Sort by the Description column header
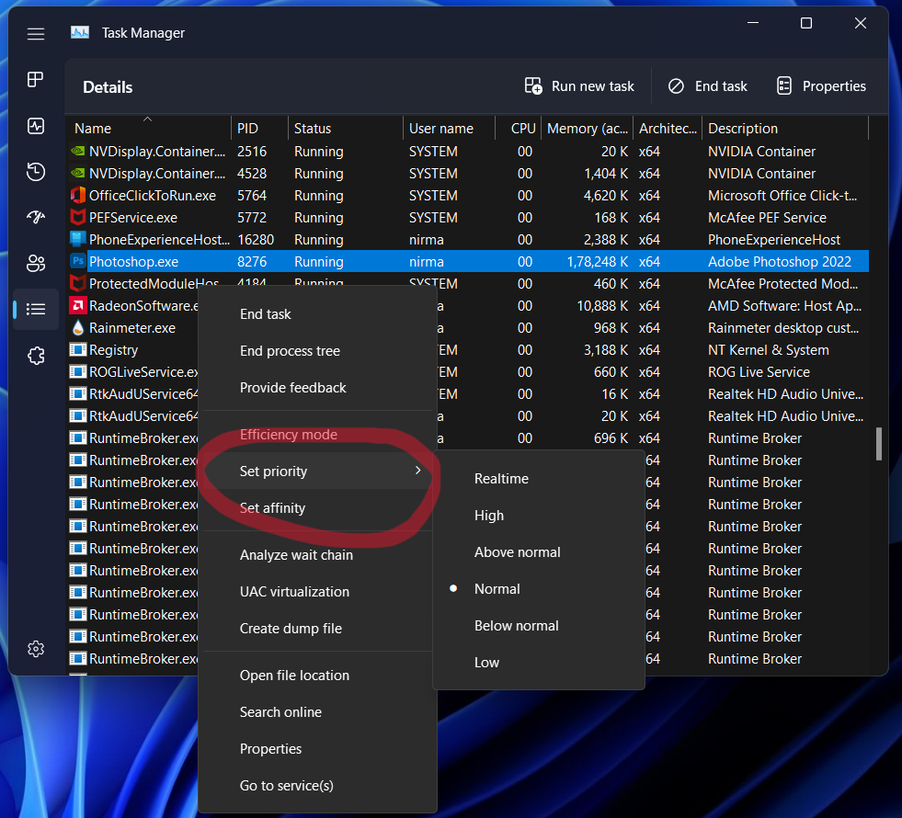The width and height of the screenshot is (902, 818). coord(785,128)
